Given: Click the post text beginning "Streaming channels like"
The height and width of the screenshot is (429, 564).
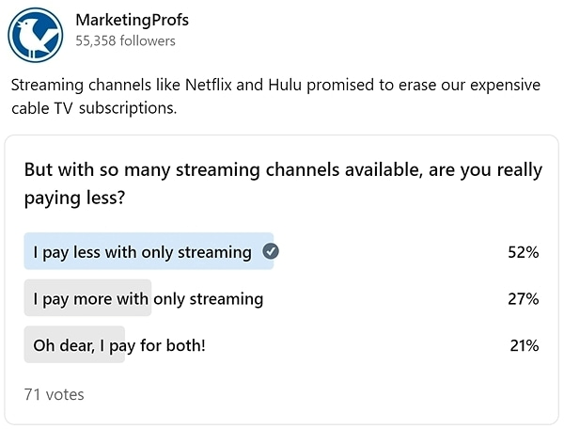Looking at the screenshot, I should click(275, 97).
